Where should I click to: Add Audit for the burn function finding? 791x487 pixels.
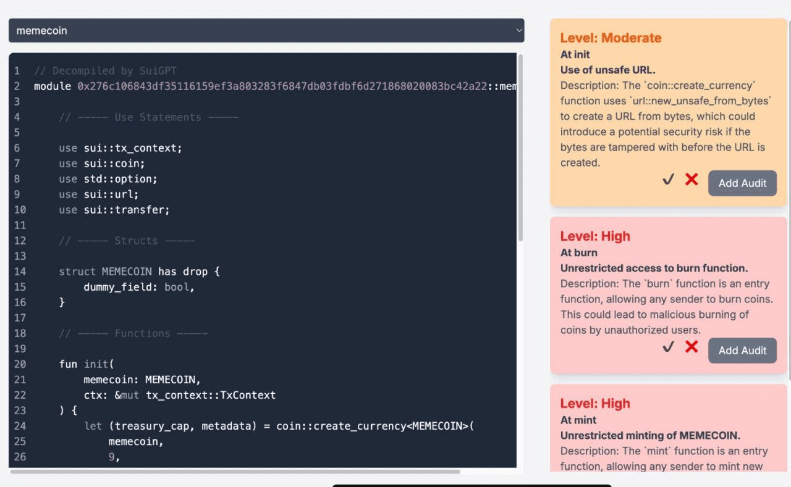[742, 350]
